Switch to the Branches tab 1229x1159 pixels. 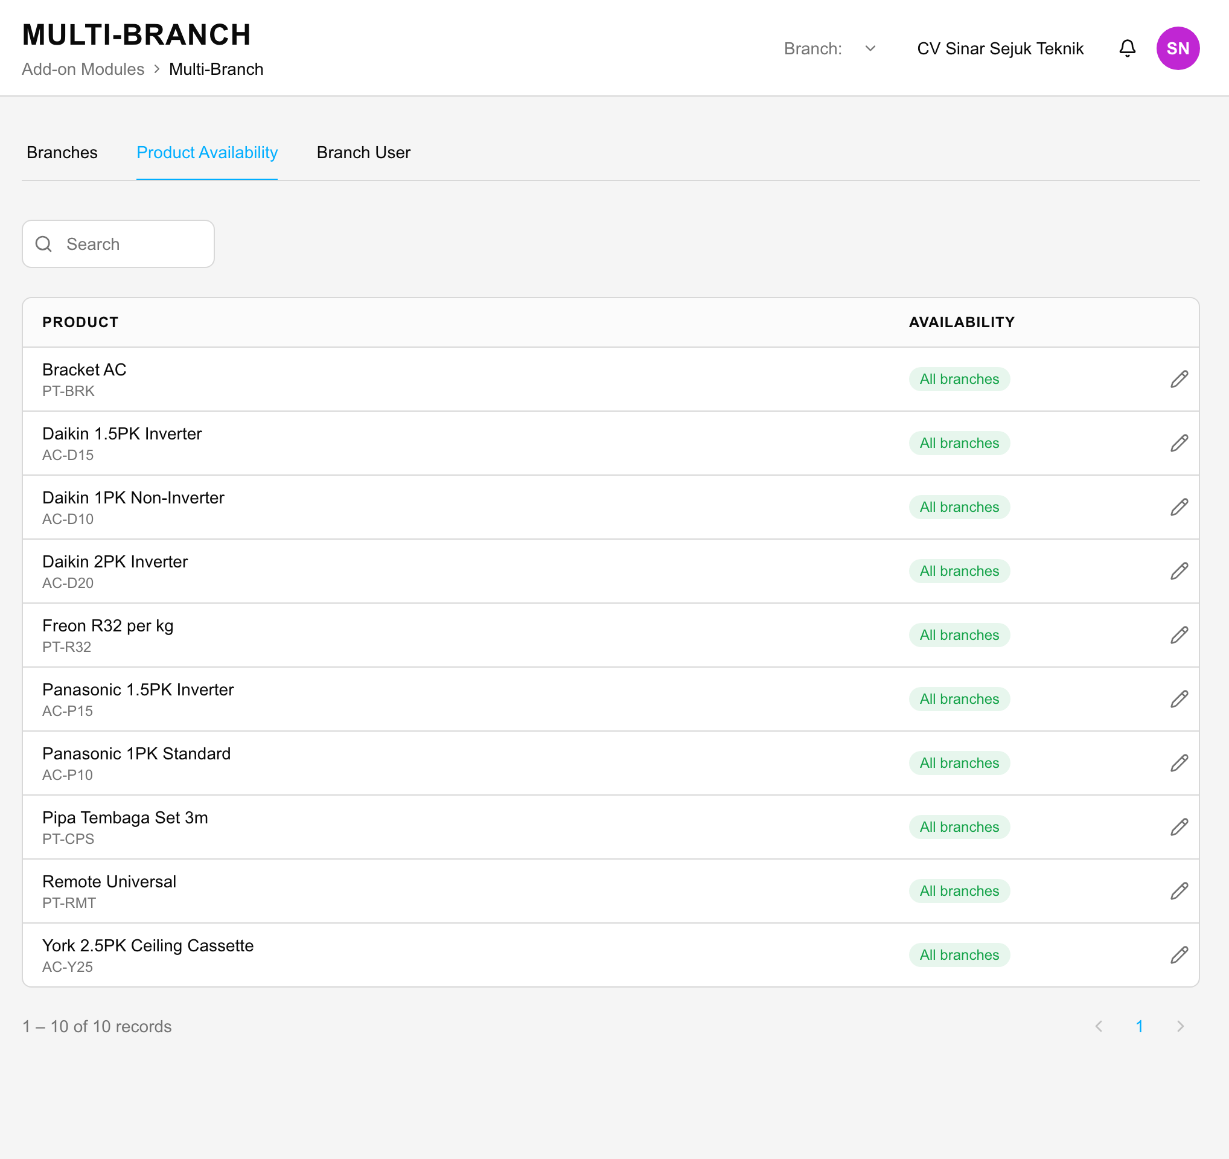[x=62, y=153]
